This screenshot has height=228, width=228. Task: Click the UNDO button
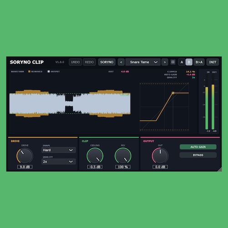tap(75, 62)
